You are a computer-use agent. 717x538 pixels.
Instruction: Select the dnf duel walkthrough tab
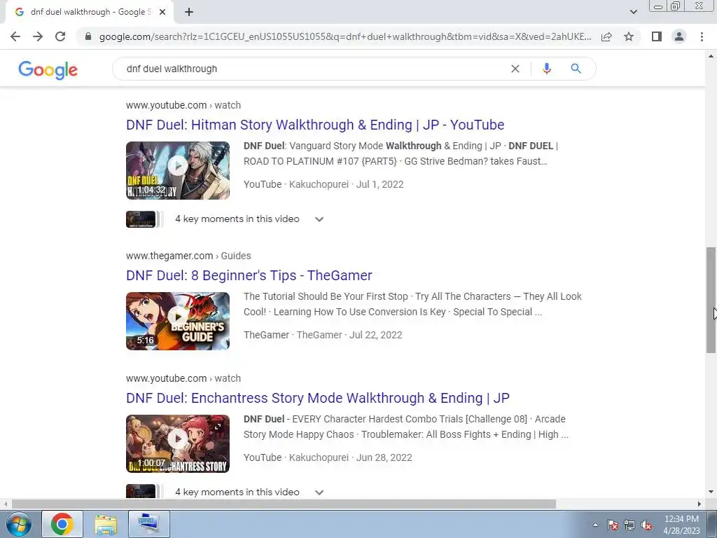pos(90,12)
